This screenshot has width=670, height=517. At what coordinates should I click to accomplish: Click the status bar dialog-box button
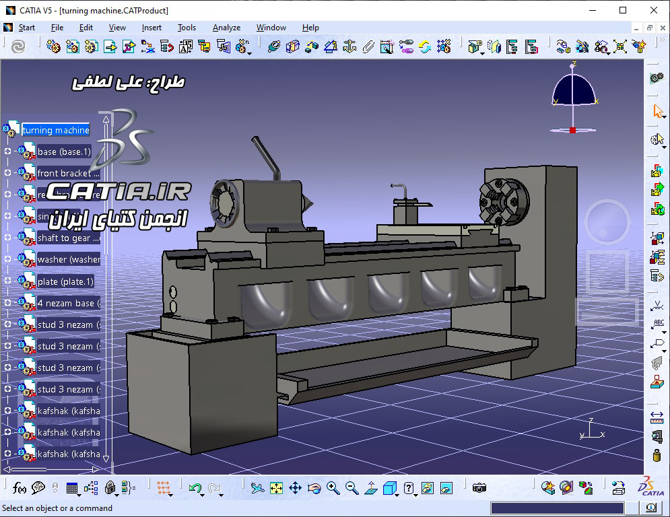650,508
